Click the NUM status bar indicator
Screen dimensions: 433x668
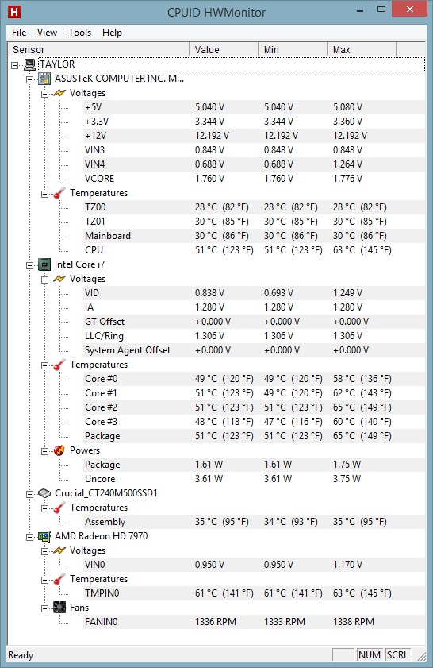(x=370, y=654)
